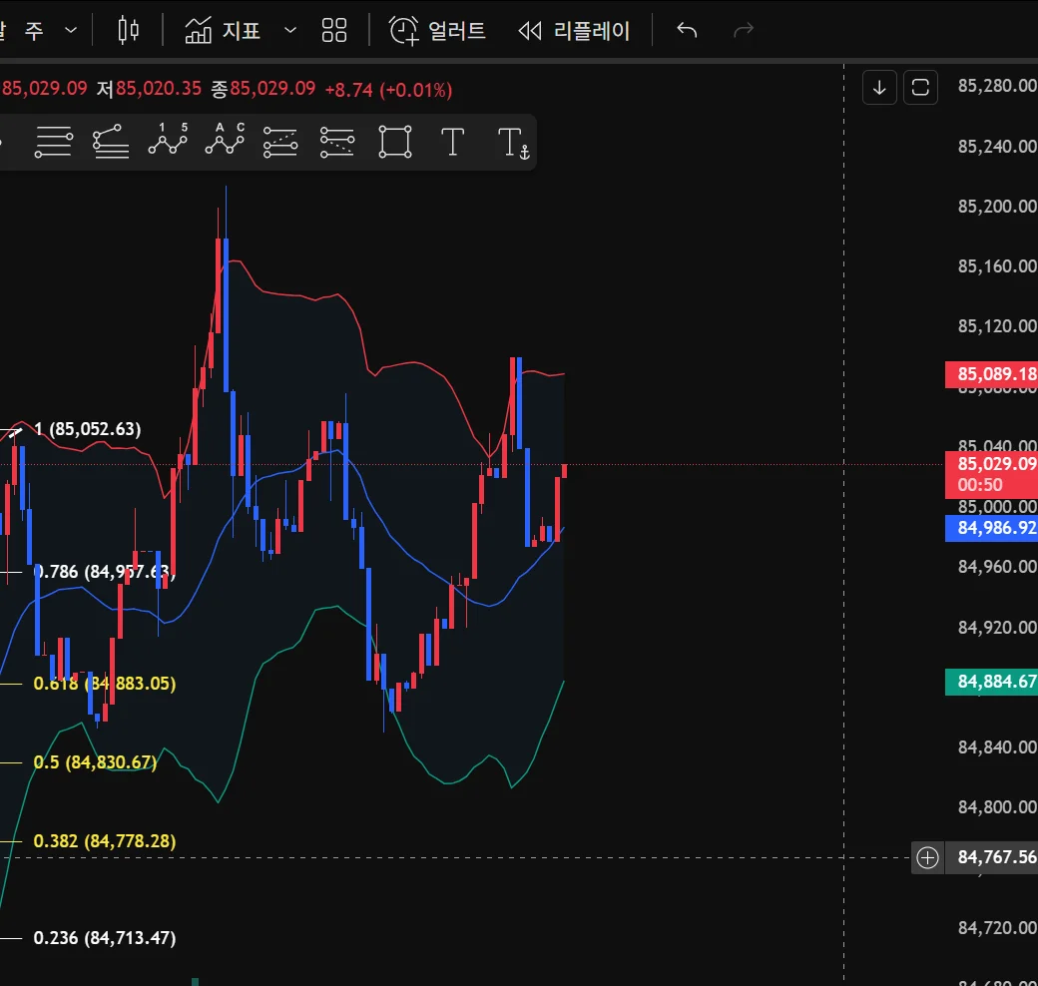
Task: Click the rounded-square button near price scale
Action: click(920, 88)
